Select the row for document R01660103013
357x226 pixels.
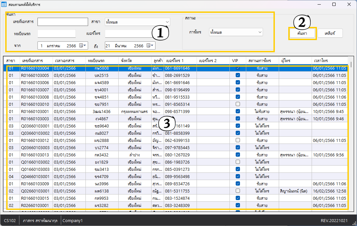coord(35,155)
